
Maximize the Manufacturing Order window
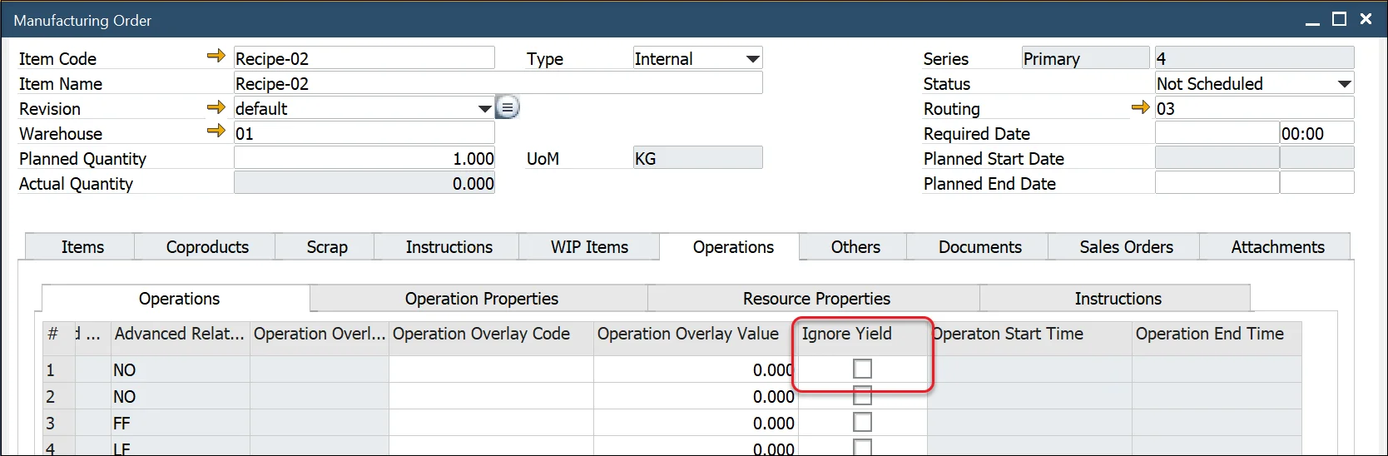point(1339,19)
